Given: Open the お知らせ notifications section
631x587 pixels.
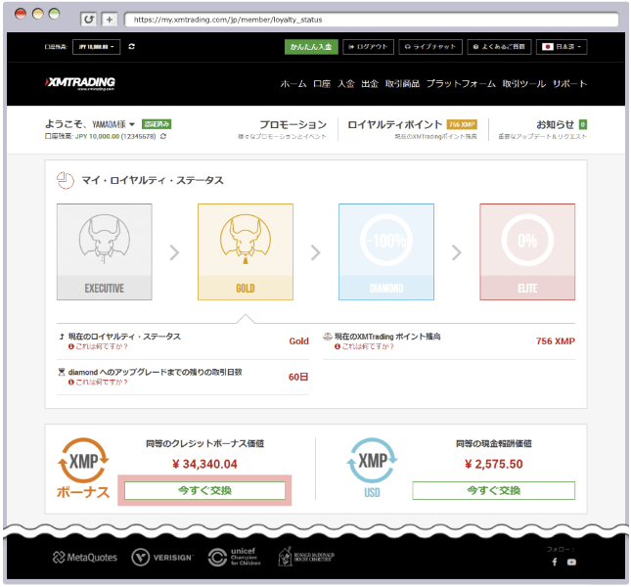Looking at the screenshot, I should (555, 124).
